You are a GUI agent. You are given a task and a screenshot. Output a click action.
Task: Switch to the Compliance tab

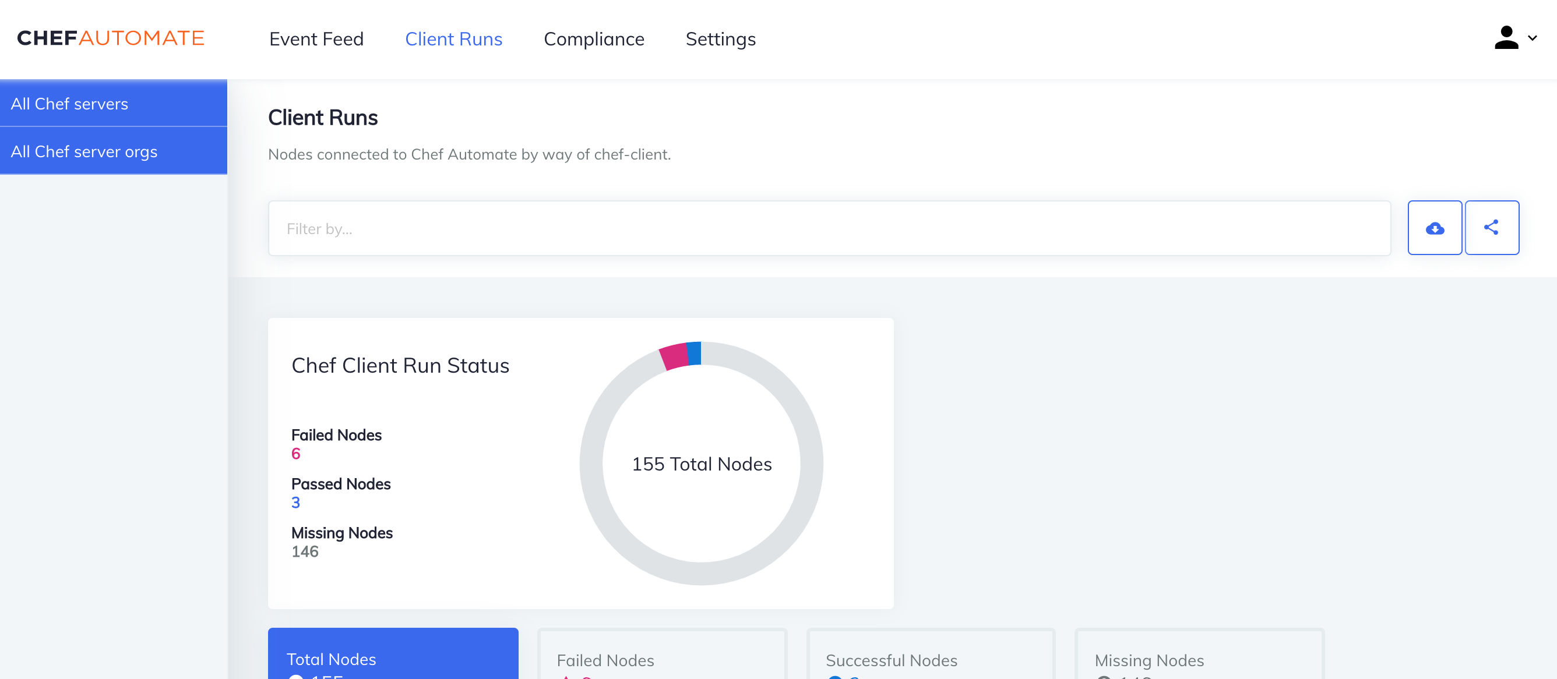(594, 38)
